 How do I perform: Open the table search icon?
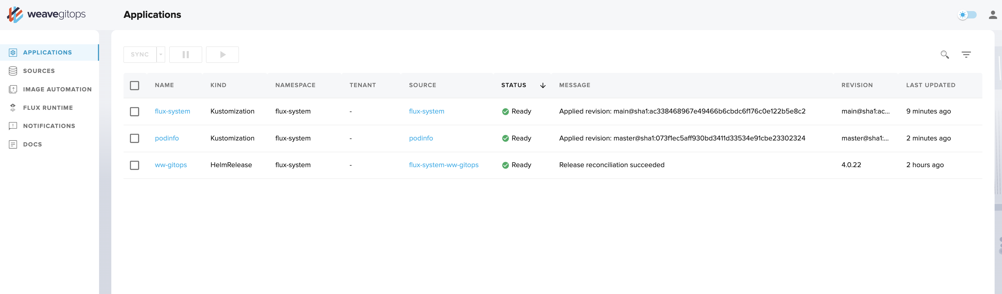[x=944, y=54]
